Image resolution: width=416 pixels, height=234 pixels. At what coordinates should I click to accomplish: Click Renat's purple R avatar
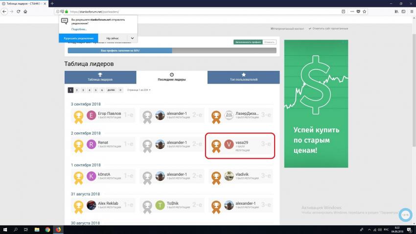(x=91, y=144)
